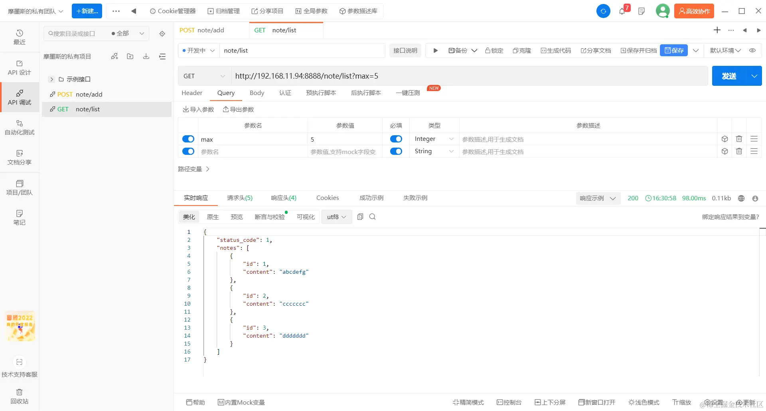Click the import download icon in project panel
This screenshot has height=411, width=766.
pyautogui.click(x=146, y=56)
